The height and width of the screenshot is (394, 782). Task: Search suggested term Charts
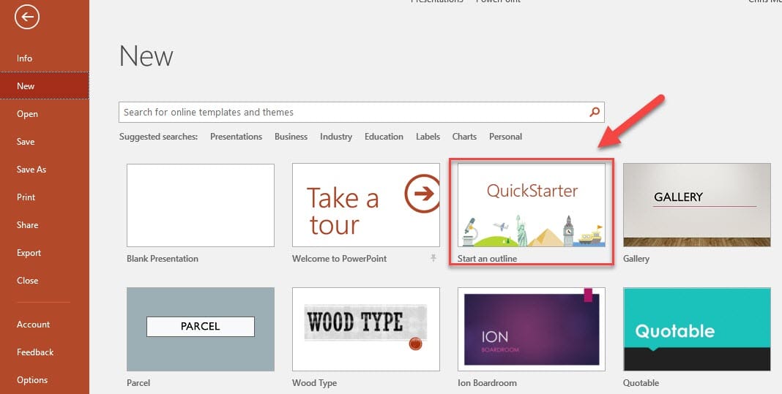(x=464, y=137)
